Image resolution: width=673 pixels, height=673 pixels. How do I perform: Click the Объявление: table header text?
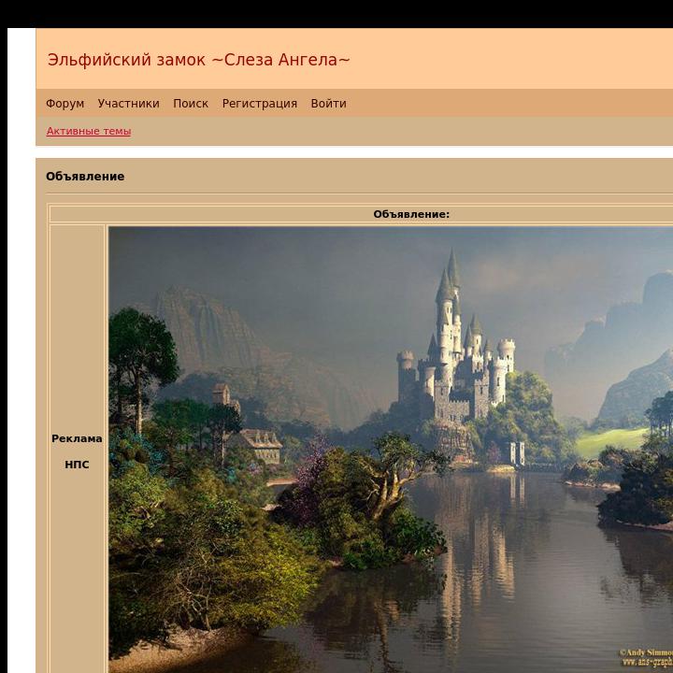click(411, 214)
